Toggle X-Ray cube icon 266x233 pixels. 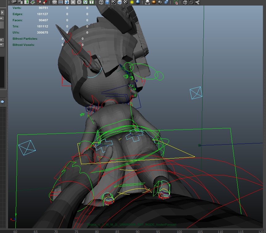[185, 2]
